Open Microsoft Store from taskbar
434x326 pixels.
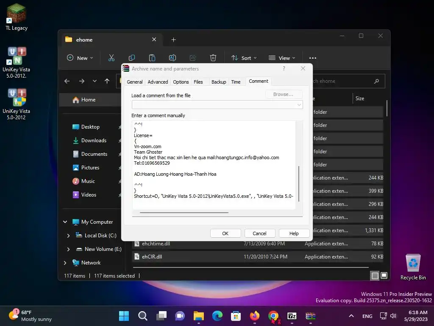tap(236, 316)
